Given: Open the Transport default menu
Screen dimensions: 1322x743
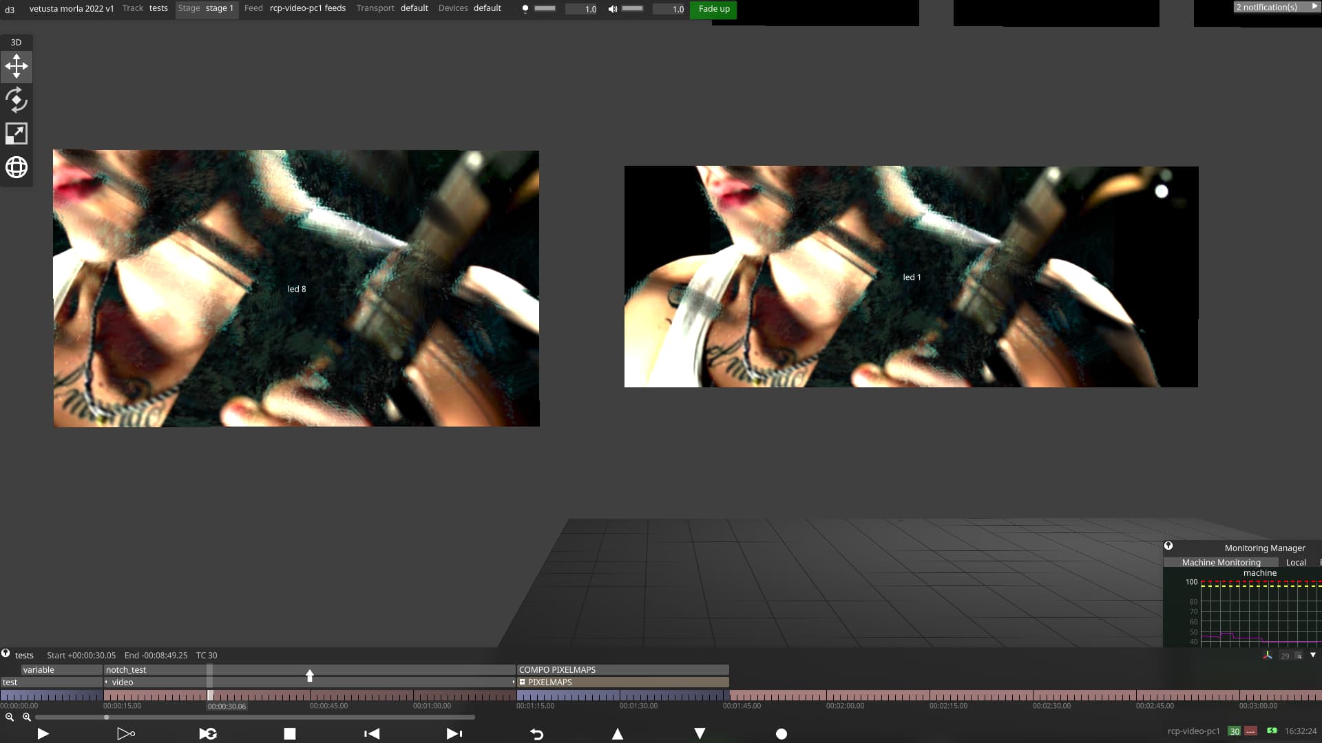Looking at the screenshot, I should (x=392, y=8).
